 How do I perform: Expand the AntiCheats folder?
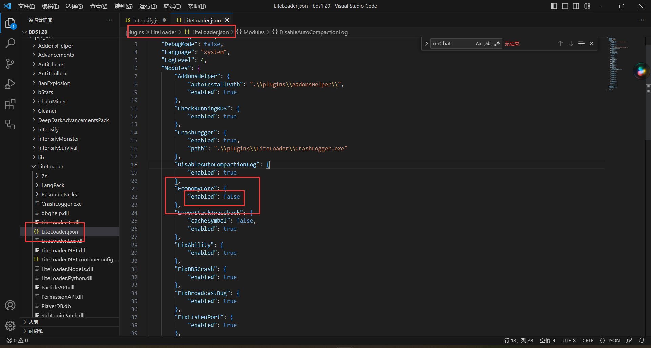point(51,64)
